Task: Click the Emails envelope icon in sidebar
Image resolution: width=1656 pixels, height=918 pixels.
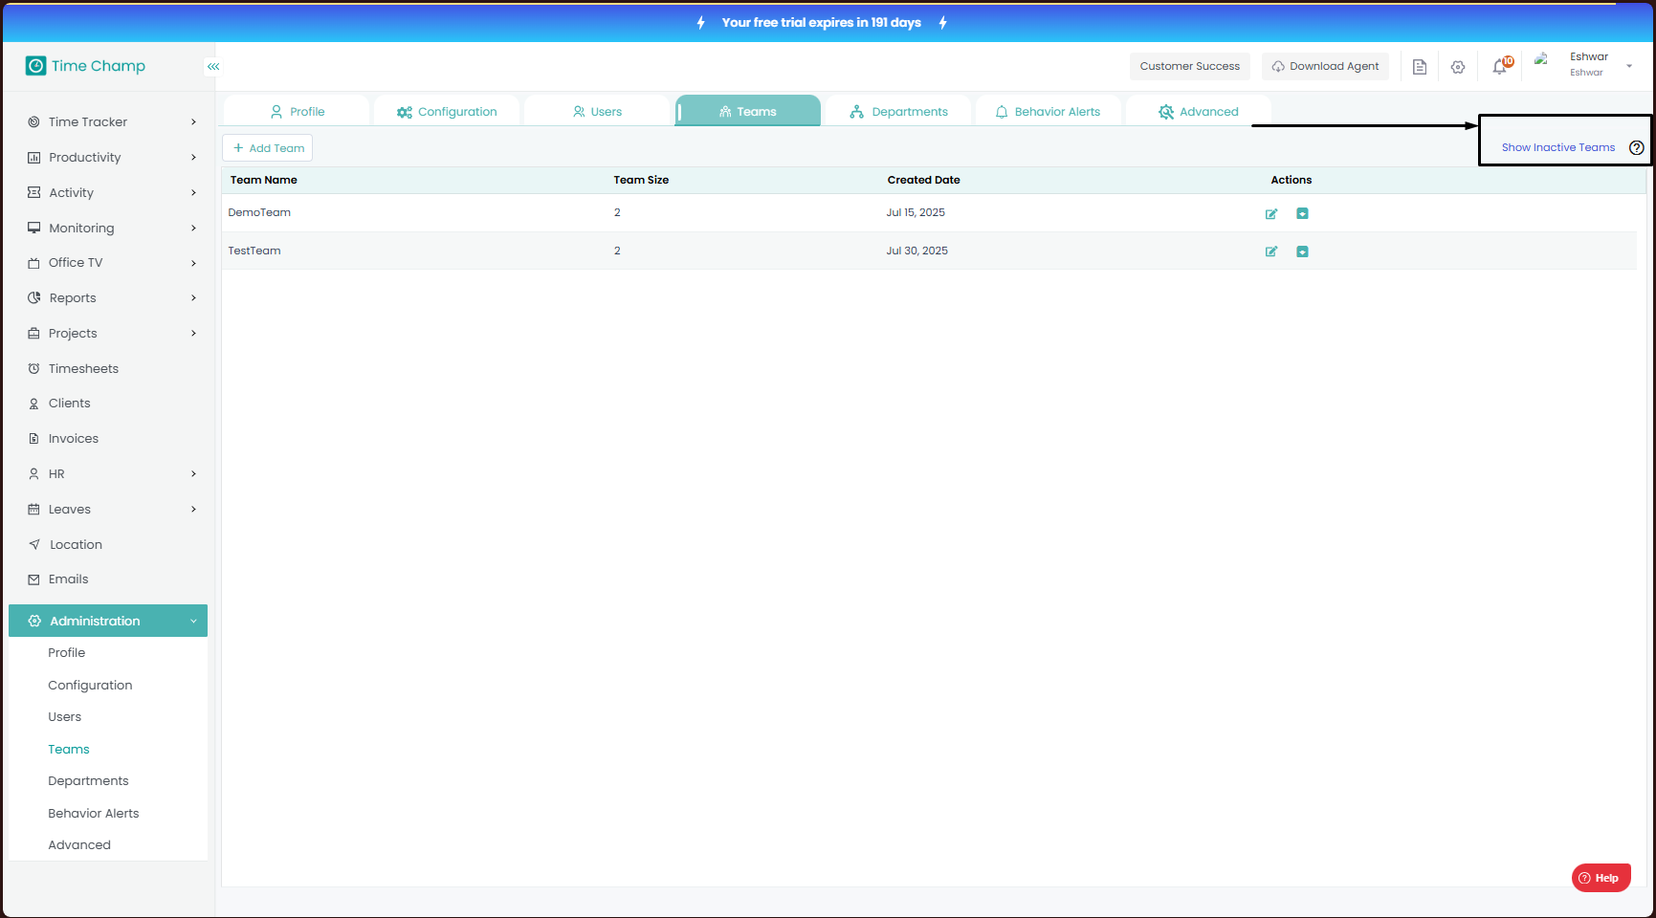Action: point(33,579)
